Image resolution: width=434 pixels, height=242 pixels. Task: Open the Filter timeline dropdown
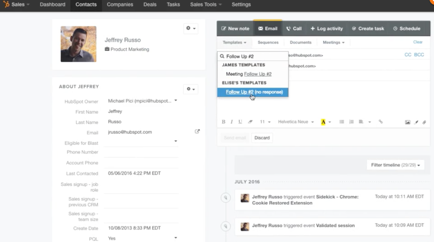coord(395,165)
